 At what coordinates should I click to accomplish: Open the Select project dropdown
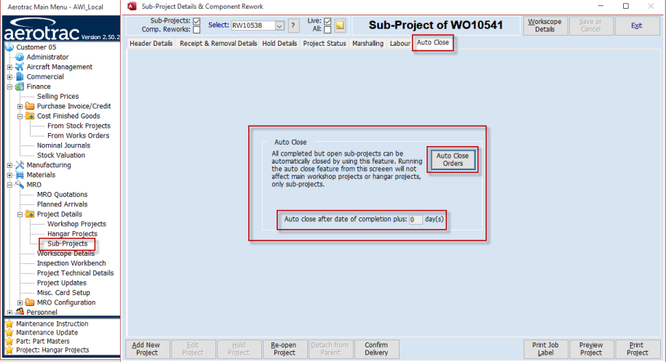click(x=280, y=25)
